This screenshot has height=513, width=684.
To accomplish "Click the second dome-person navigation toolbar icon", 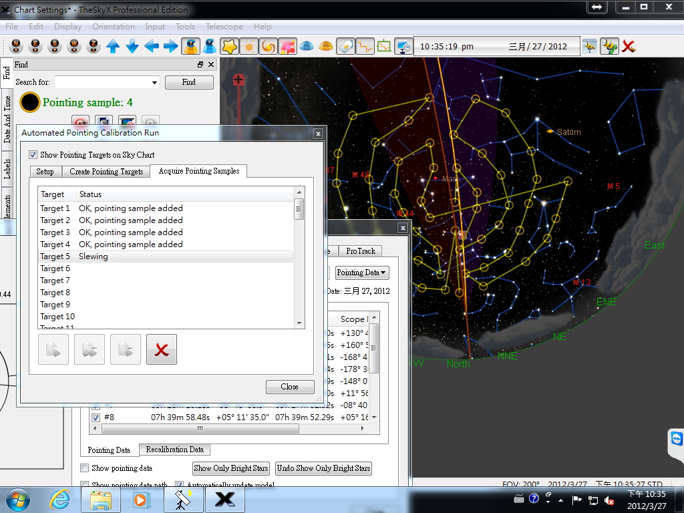I will tap(210, 46).
